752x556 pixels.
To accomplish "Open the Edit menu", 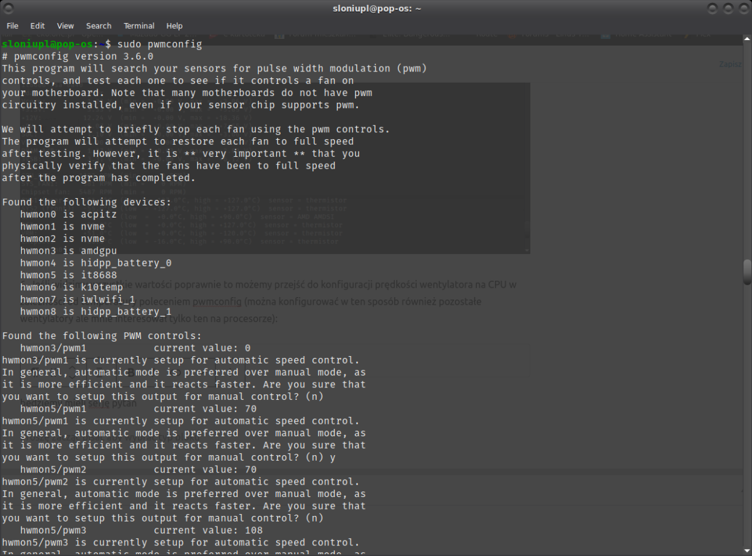I will (38, 26).
